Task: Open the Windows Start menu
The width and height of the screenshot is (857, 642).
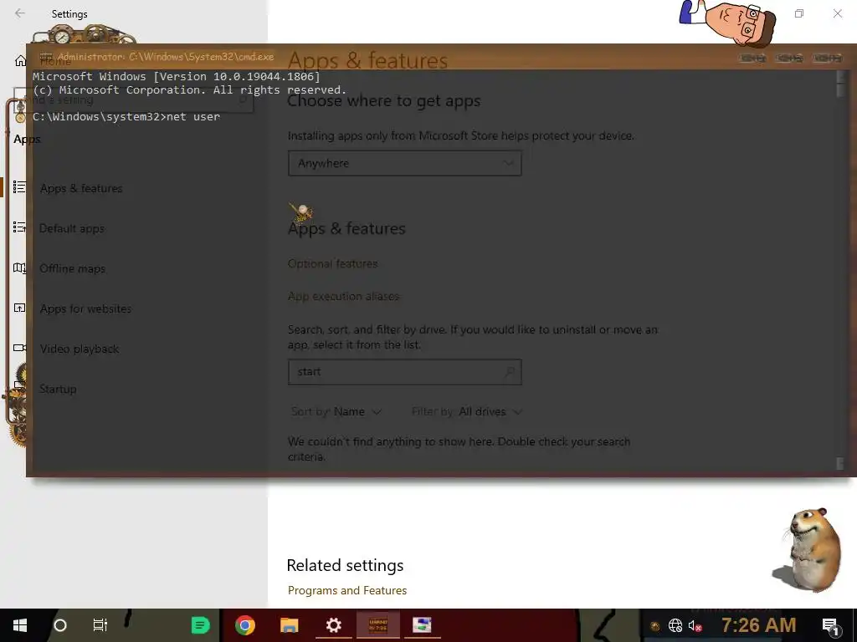Action: click(20, 625)
